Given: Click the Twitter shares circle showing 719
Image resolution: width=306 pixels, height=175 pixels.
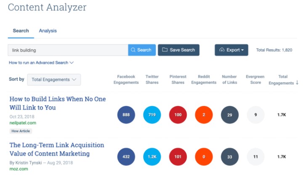Looking at the screenshot, I should coord(152,115).
